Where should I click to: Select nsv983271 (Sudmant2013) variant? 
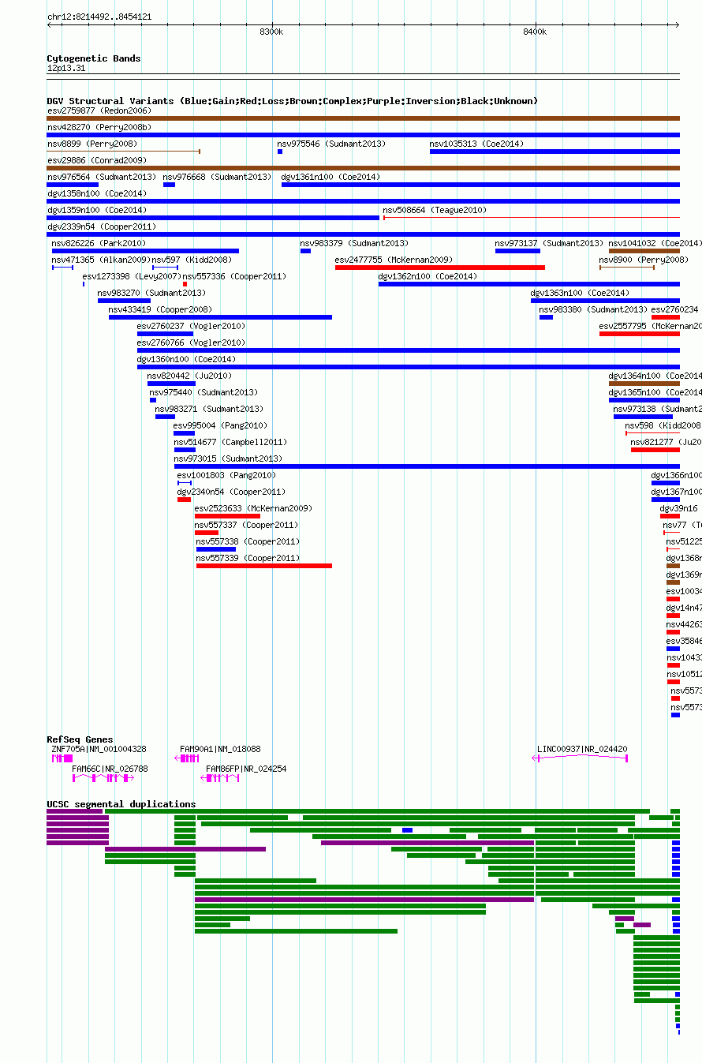point(165,417)
